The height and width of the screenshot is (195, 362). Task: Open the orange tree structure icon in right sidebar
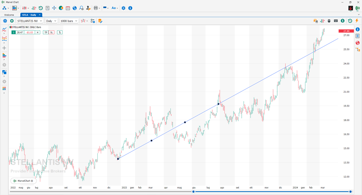pyautogui.click(x=358, y=50)
